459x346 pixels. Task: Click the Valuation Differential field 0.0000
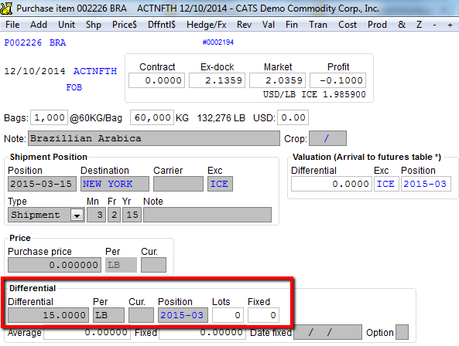click(x=331, y=184)
